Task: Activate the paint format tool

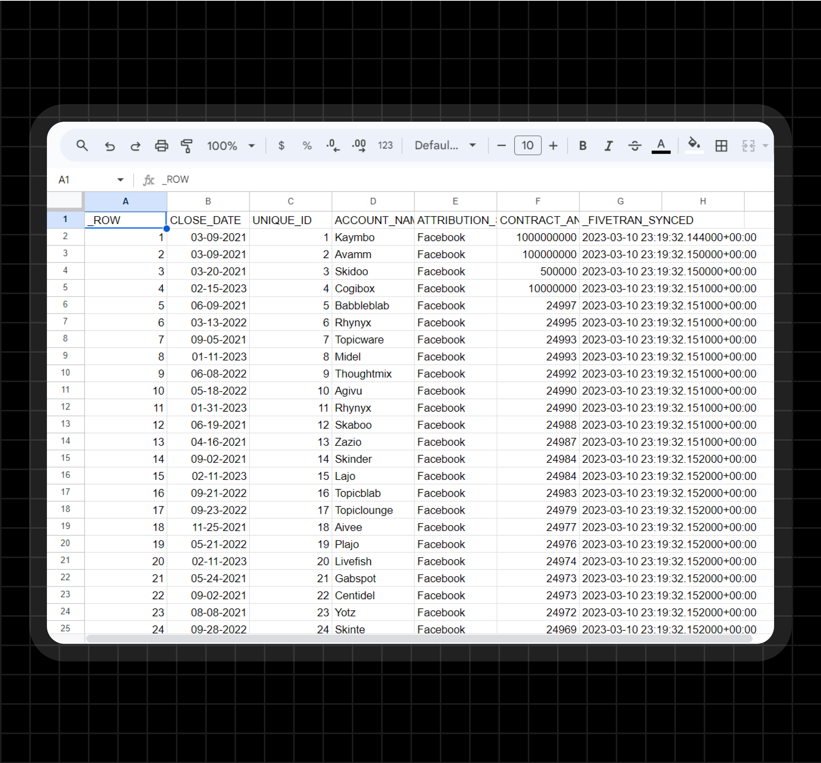Action: click(187, 146)
